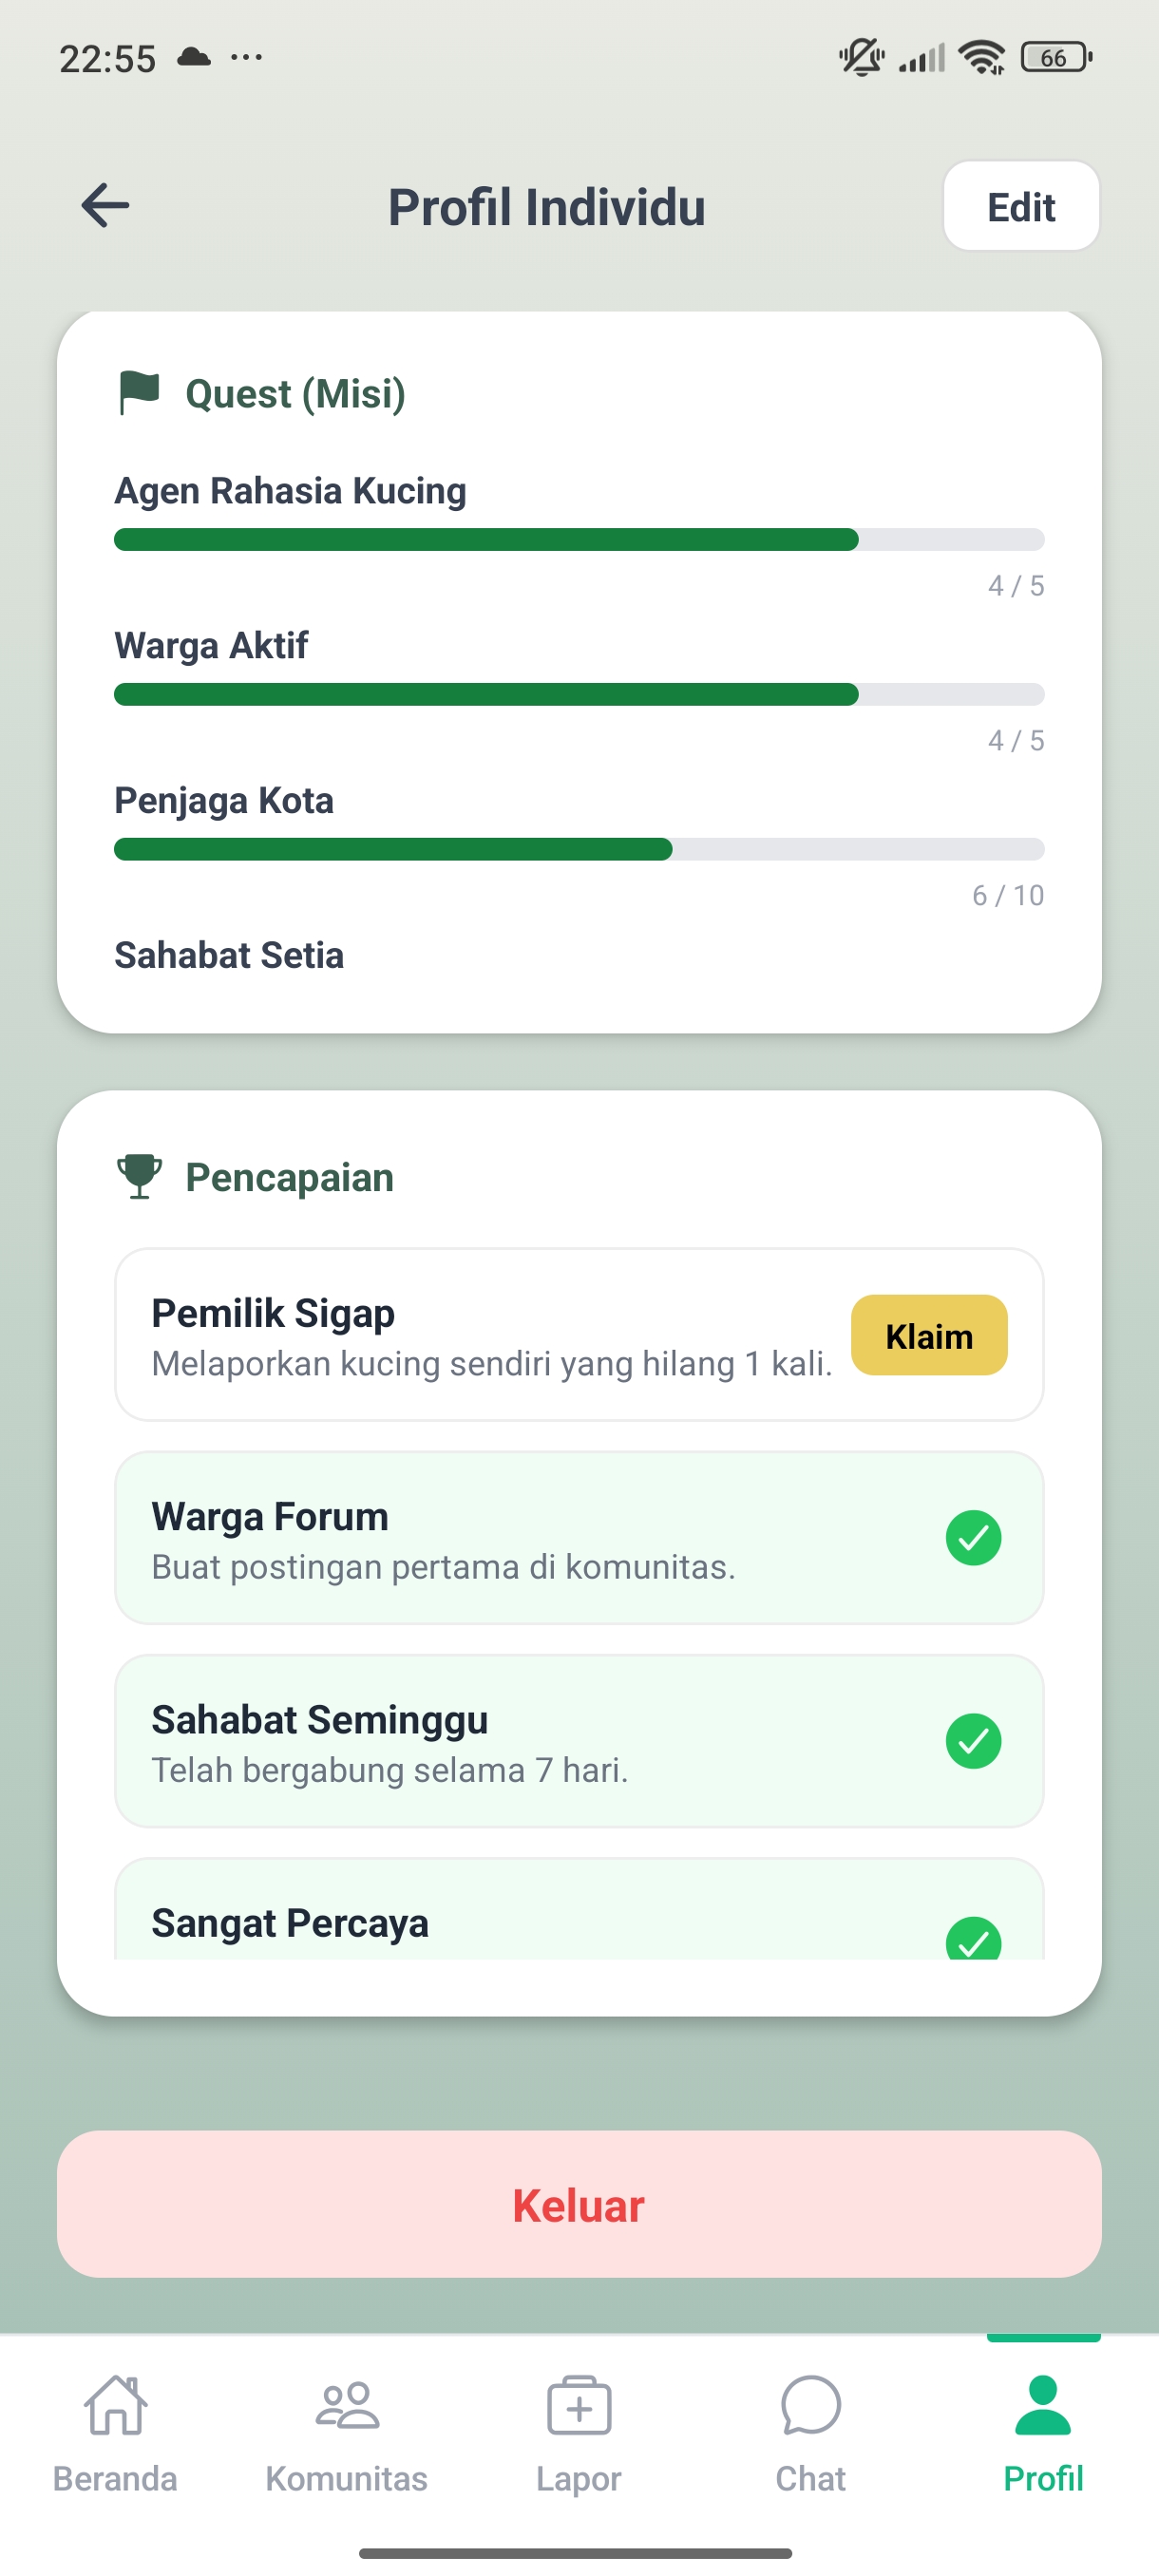Screen dimensions: 1159x2576
Task: Click the Penjaga Kota progress bar
Action: (579, 850)
